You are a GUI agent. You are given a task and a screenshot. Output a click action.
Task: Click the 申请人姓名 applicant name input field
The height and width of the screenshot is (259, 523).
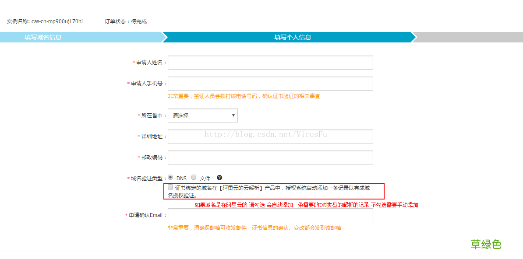point(270,63)
